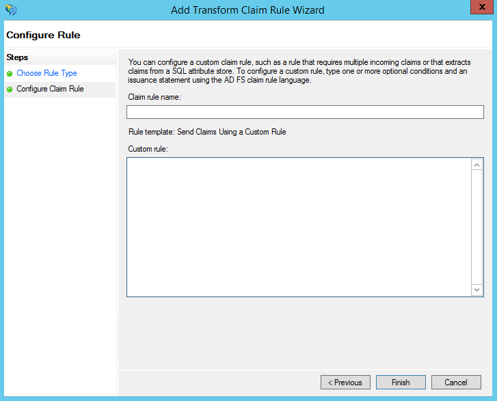497x401 pixels.
Task: Click green bullet beside Choose Rule Type
Action: click(10, 74)
